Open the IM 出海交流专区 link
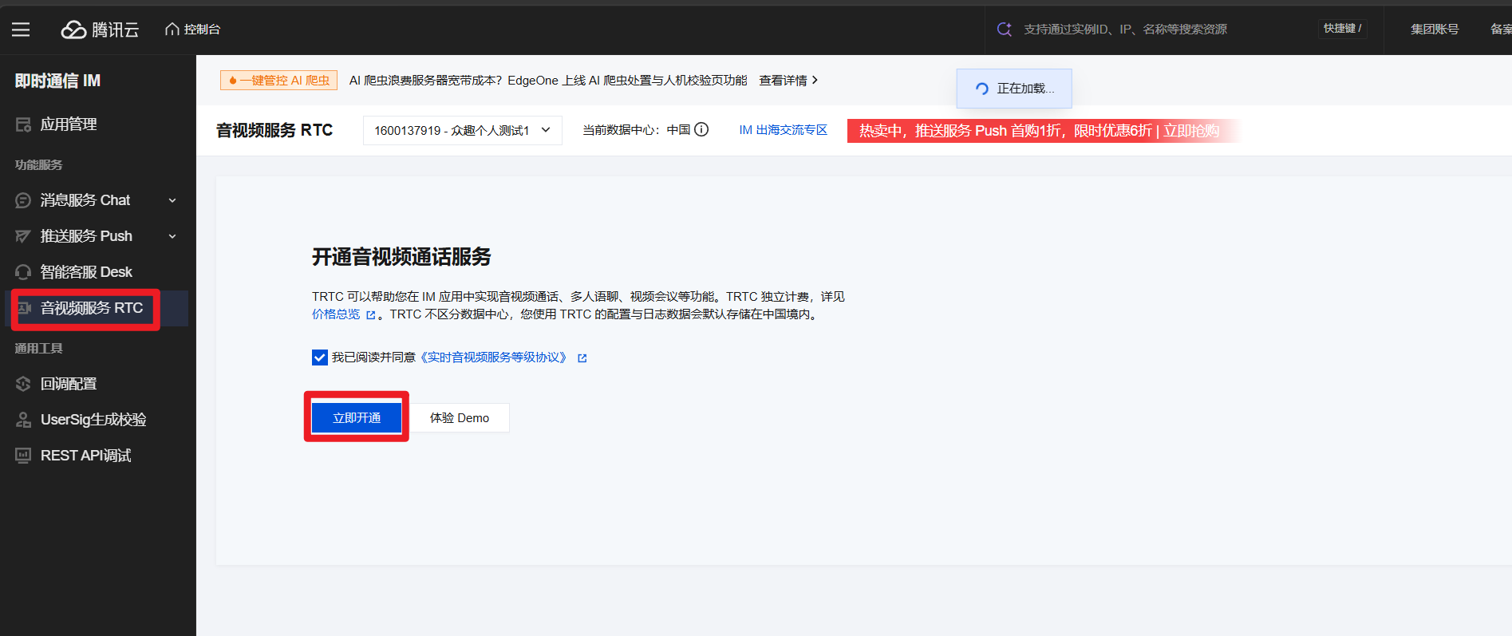 point(783,130)
